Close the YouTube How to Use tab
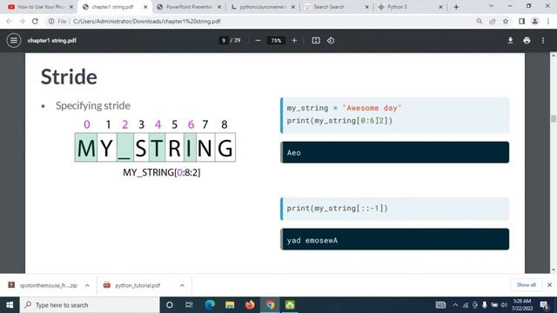 71,7
